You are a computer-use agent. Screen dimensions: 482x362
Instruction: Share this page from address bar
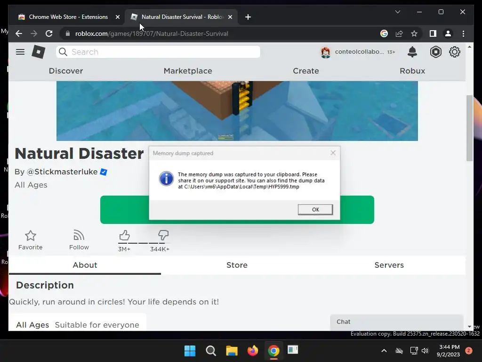[399, 33]
